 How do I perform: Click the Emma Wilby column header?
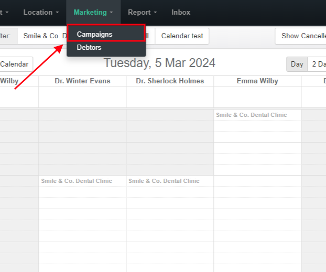coord(257,81)
